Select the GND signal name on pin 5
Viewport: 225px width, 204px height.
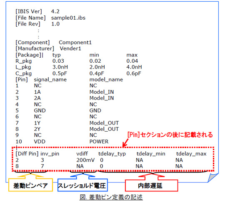click(x=40, y=110)
